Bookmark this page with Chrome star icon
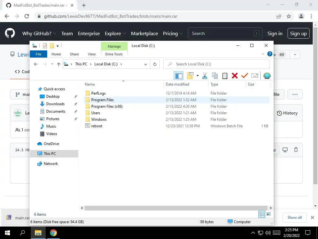318x239 pixels. pos(289,16)
